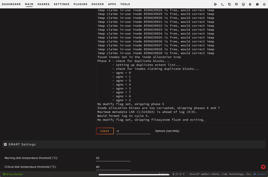This screenshot has width=268, height=177.
Task: Click the red back-to-top arrow
Action: click(263, 167)
